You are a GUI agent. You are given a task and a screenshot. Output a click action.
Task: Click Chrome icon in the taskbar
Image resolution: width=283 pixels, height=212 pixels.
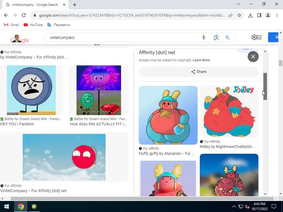pyautogui.click(x=20, y=206)
